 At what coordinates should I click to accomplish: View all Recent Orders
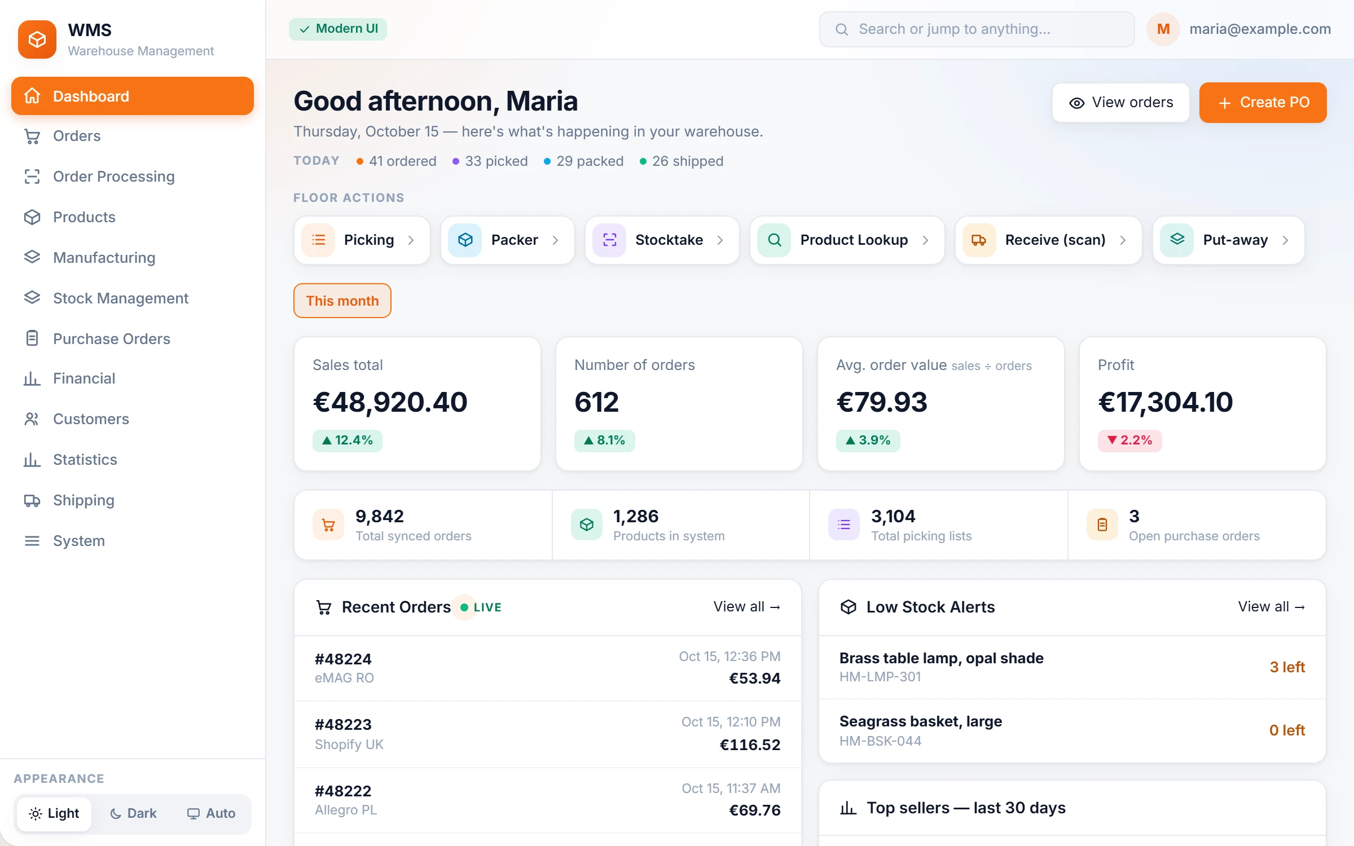pos(746,607)
